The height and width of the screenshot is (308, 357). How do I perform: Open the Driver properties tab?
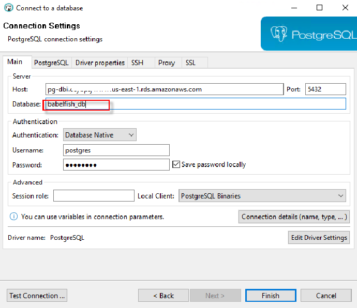pyautogui.click(x=100, y=63)
